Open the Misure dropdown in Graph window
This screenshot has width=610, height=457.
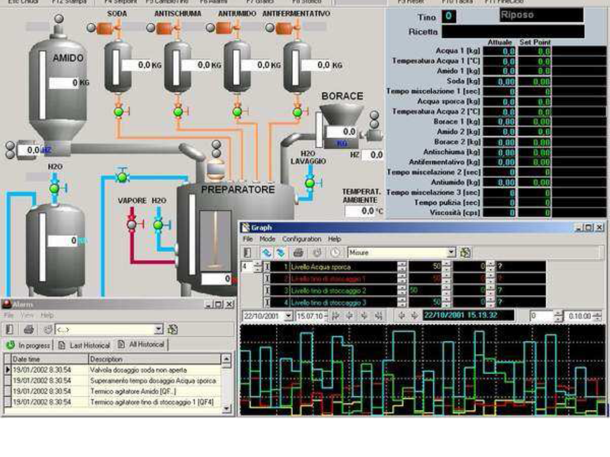(451, 253)
